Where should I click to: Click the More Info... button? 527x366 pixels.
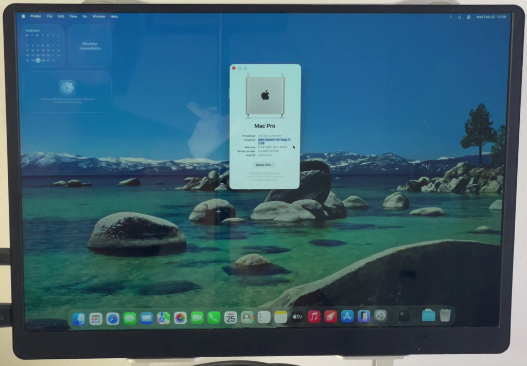coord(265,165)
